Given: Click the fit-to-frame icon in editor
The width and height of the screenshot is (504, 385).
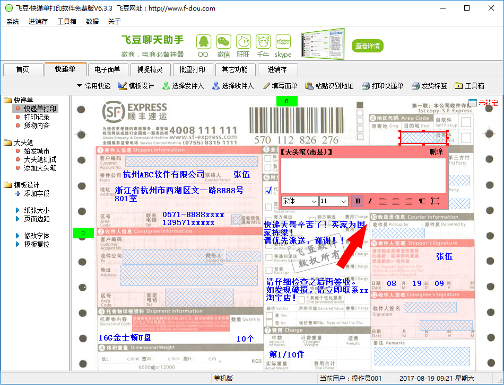Looking at the screenshot, I should (x=435, y=201).
